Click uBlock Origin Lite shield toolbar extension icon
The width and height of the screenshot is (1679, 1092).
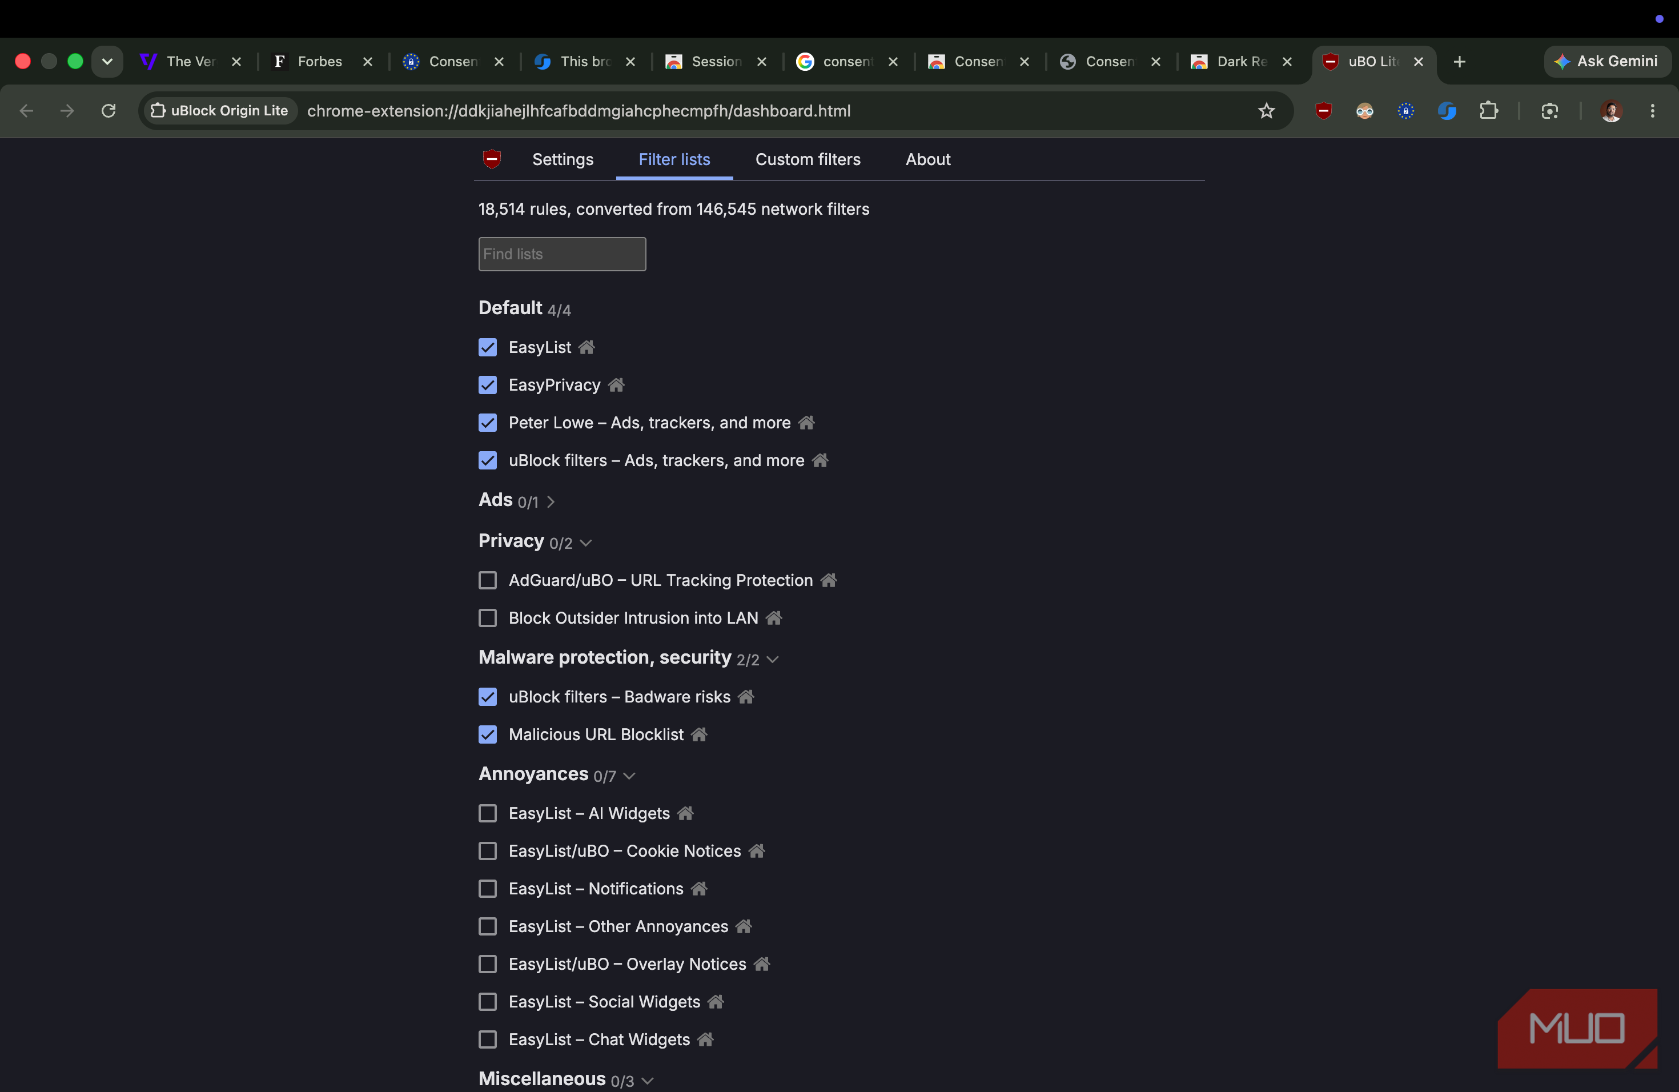click(x=1323, y=111)
